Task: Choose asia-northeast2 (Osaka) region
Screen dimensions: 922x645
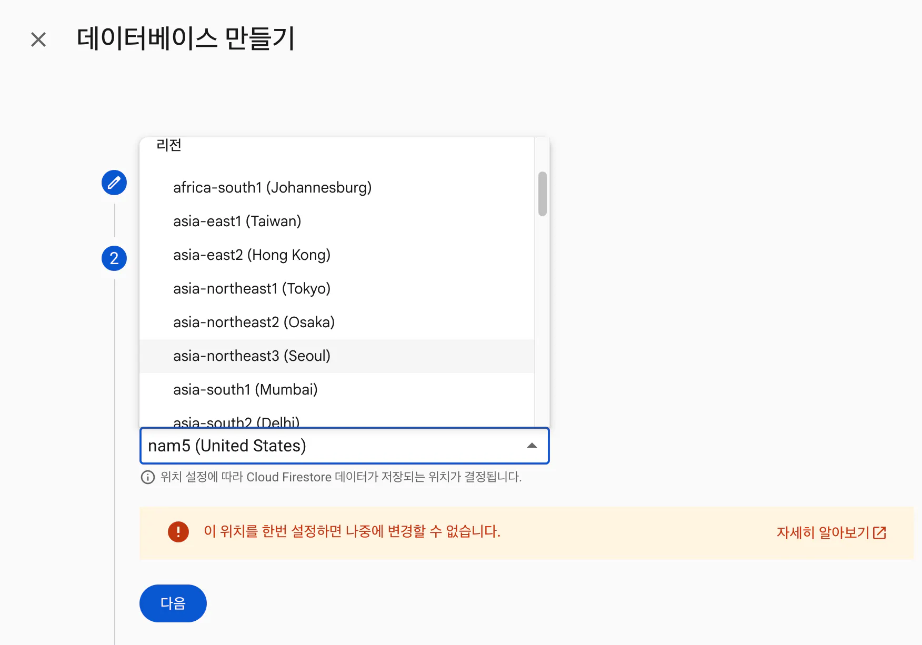Action: (254, 323)
